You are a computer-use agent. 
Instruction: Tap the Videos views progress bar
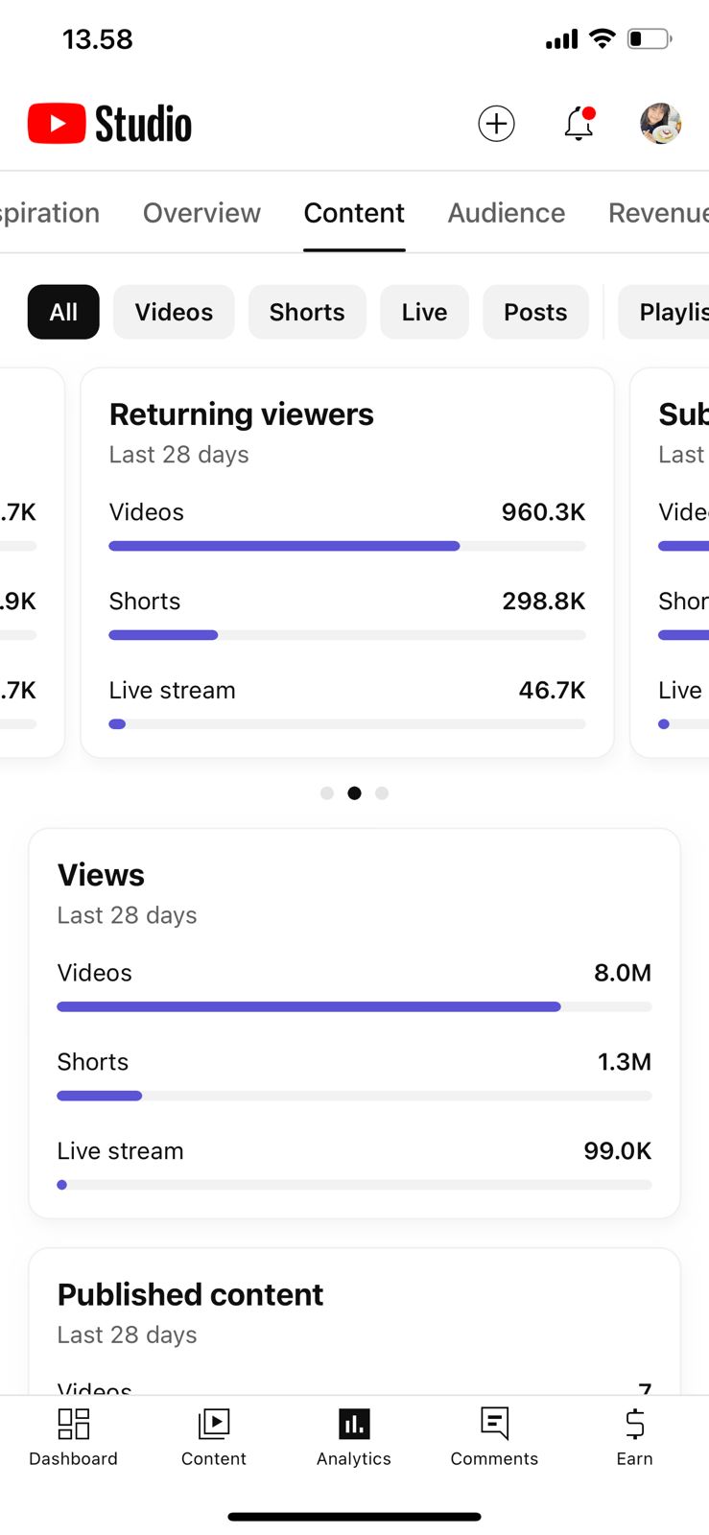354,1006
